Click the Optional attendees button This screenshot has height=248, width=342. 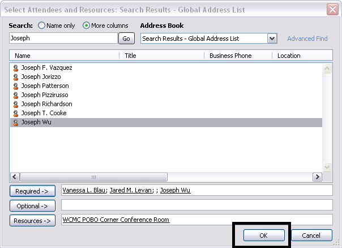[32, 205]
